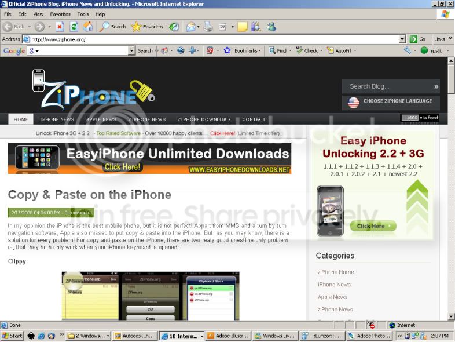455x342 pixels.
Task: Switch to the Autodesk taskbar item
Action: coord(135,336)
